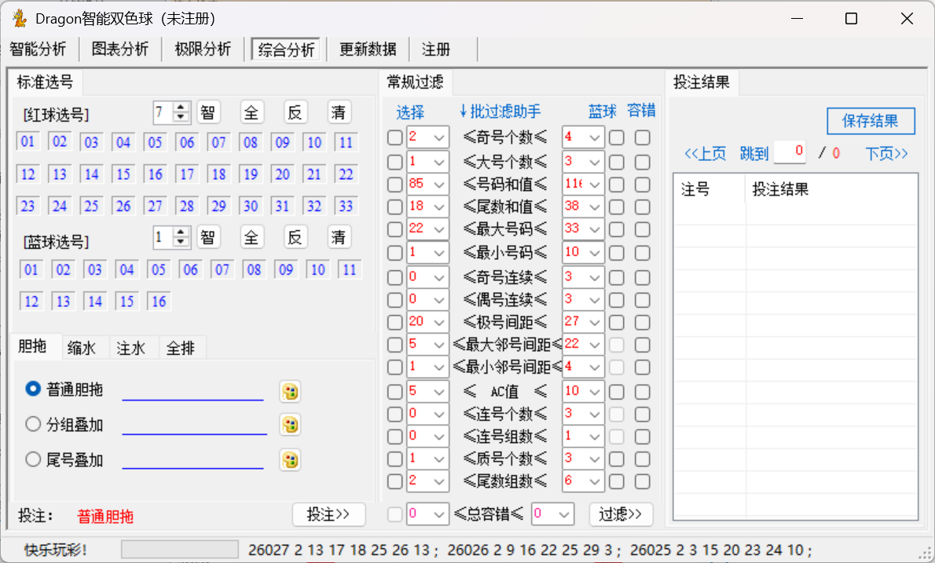Tick the 容错 checkbox for 号码和值
Image resolution: width=935 pixels, height=563 pixels.
click(643, 185)
